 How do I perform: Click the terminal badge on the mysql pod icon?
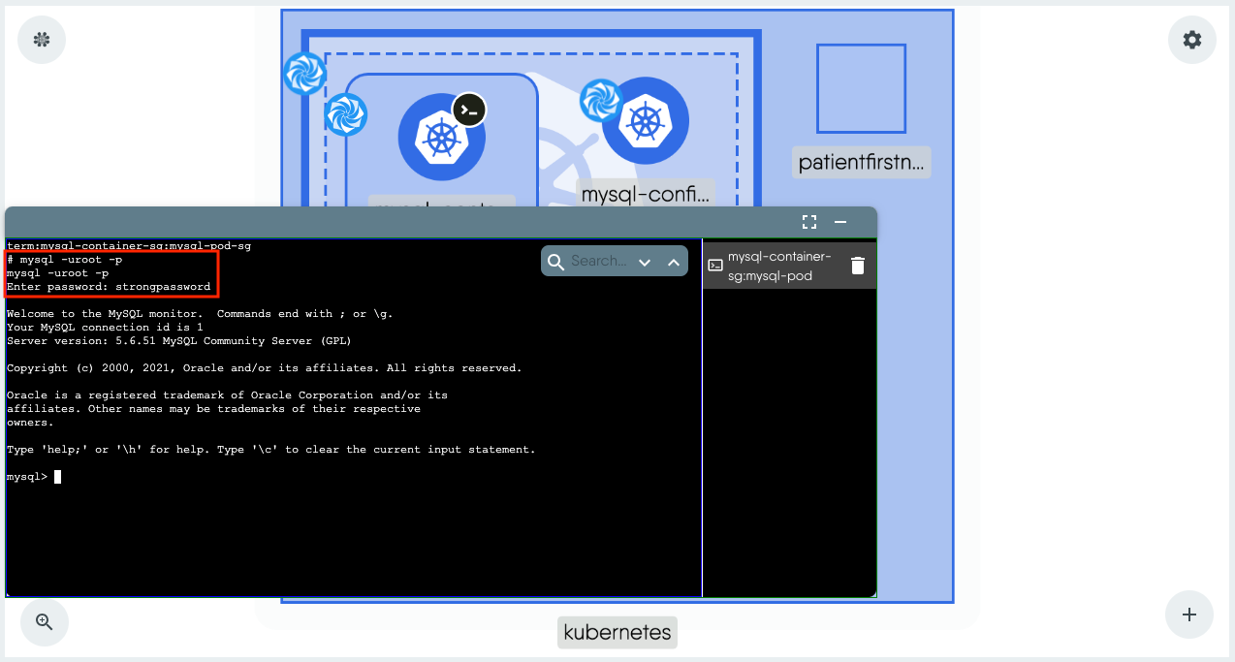(468, 110)
